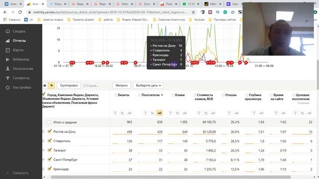Switch to the Подг browser tab

[168, 4]
